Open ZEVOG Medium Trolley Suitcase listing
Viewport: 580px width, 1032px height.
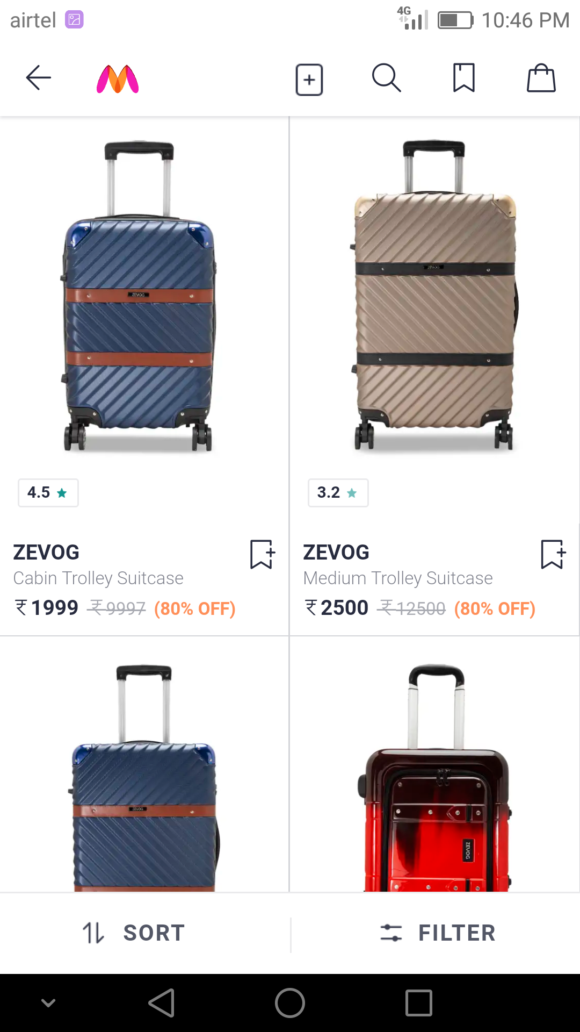coord(434,322)
